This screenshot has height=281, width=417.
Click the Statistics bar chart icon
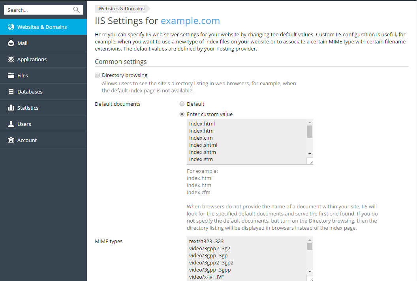pyautogui.click(x=11, y=108)
